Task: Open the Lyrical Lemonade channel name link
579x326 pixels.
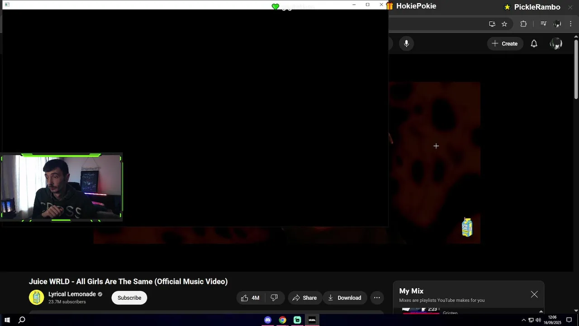Action: [72, 294]
